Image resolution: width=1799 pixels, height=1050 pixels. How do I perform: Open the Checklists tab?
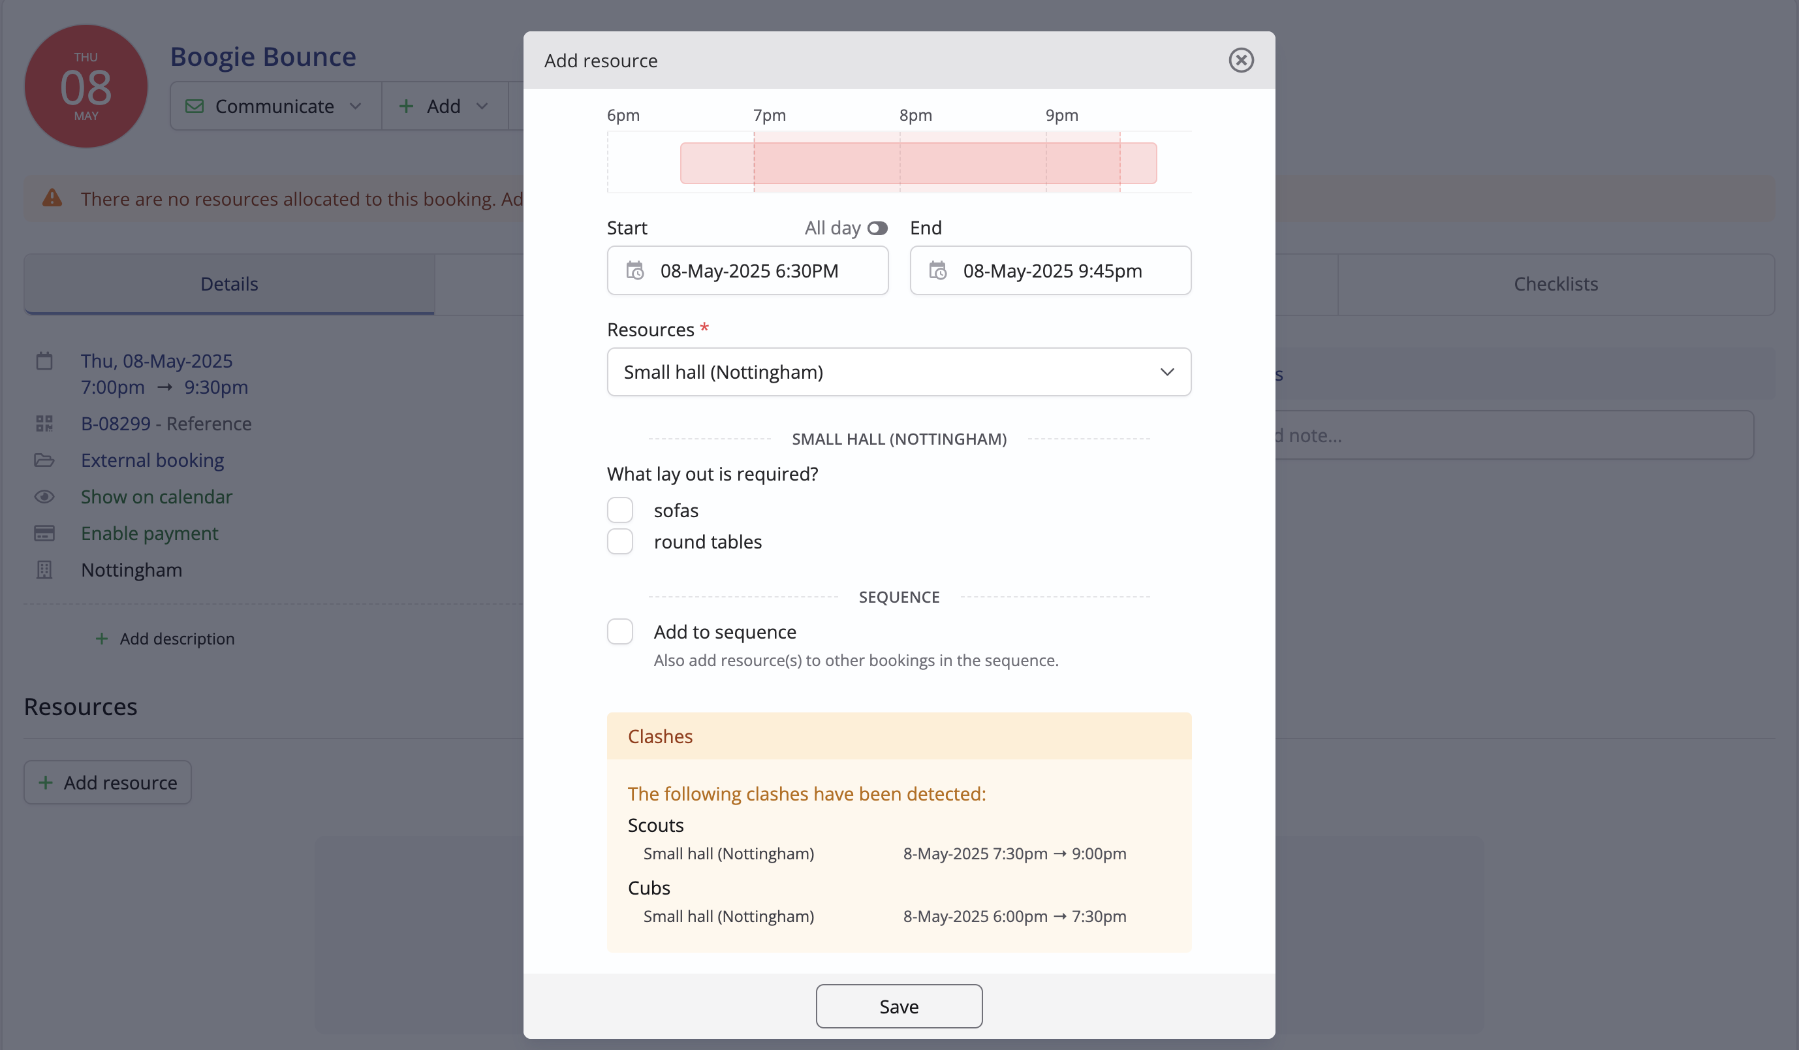[x=1555, y=283]
